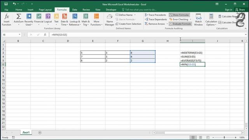Viewport: 249px width, 140px height.
Task: Open Customize Quick Access Toolbar dropdown
Action: [x=32, y=4]
